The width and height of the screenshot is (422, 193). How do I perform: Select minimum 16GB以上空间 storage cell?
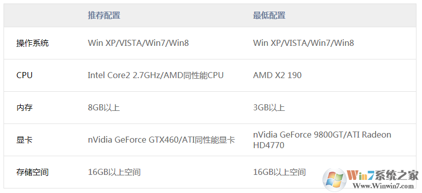pyautogui.click(x=279, y=172)
